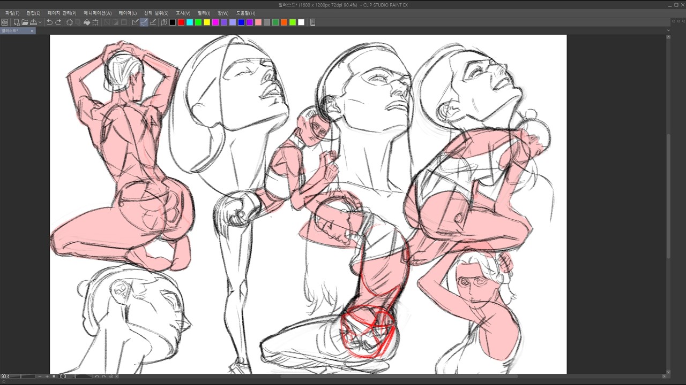
Task: Pick the red color swatch
Action: [181, 22]
